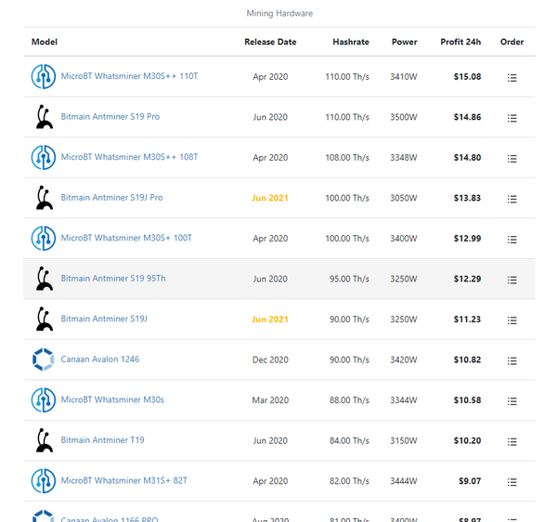Sort by the Power column header
Image resolution: width=557 pixels, height=522 pixels.
(x=404, y=42)
